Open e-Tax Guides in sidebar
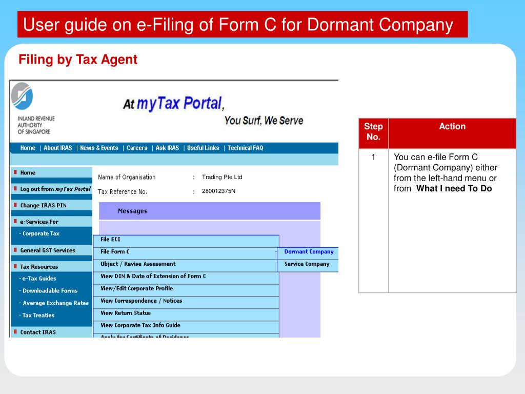This screenshot has width=525, height=394. [38, 279]
